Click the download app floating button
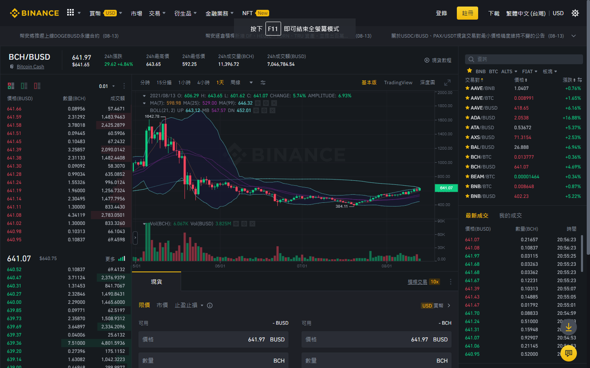590x368 pixels. 569,327
